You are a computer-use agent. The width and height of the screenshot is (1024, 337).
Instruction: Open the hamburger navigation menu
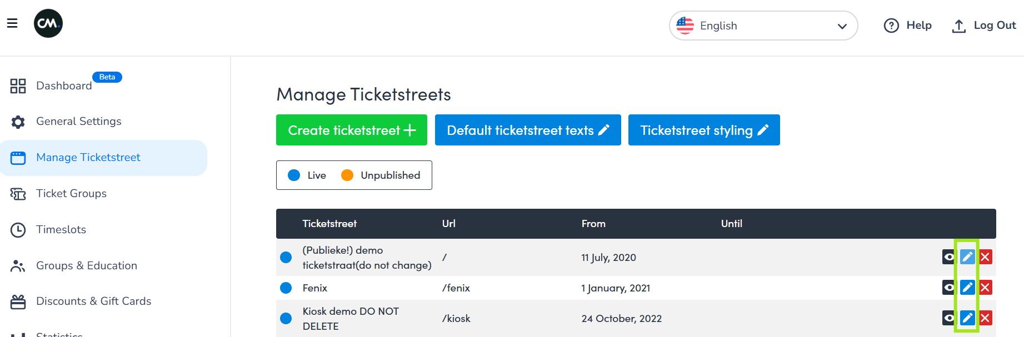pyautogui.click(x=12, y=23)
